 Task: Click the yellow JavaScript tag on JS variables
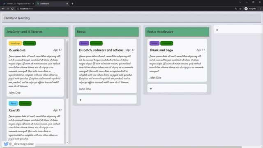click(x=15, y=43)
